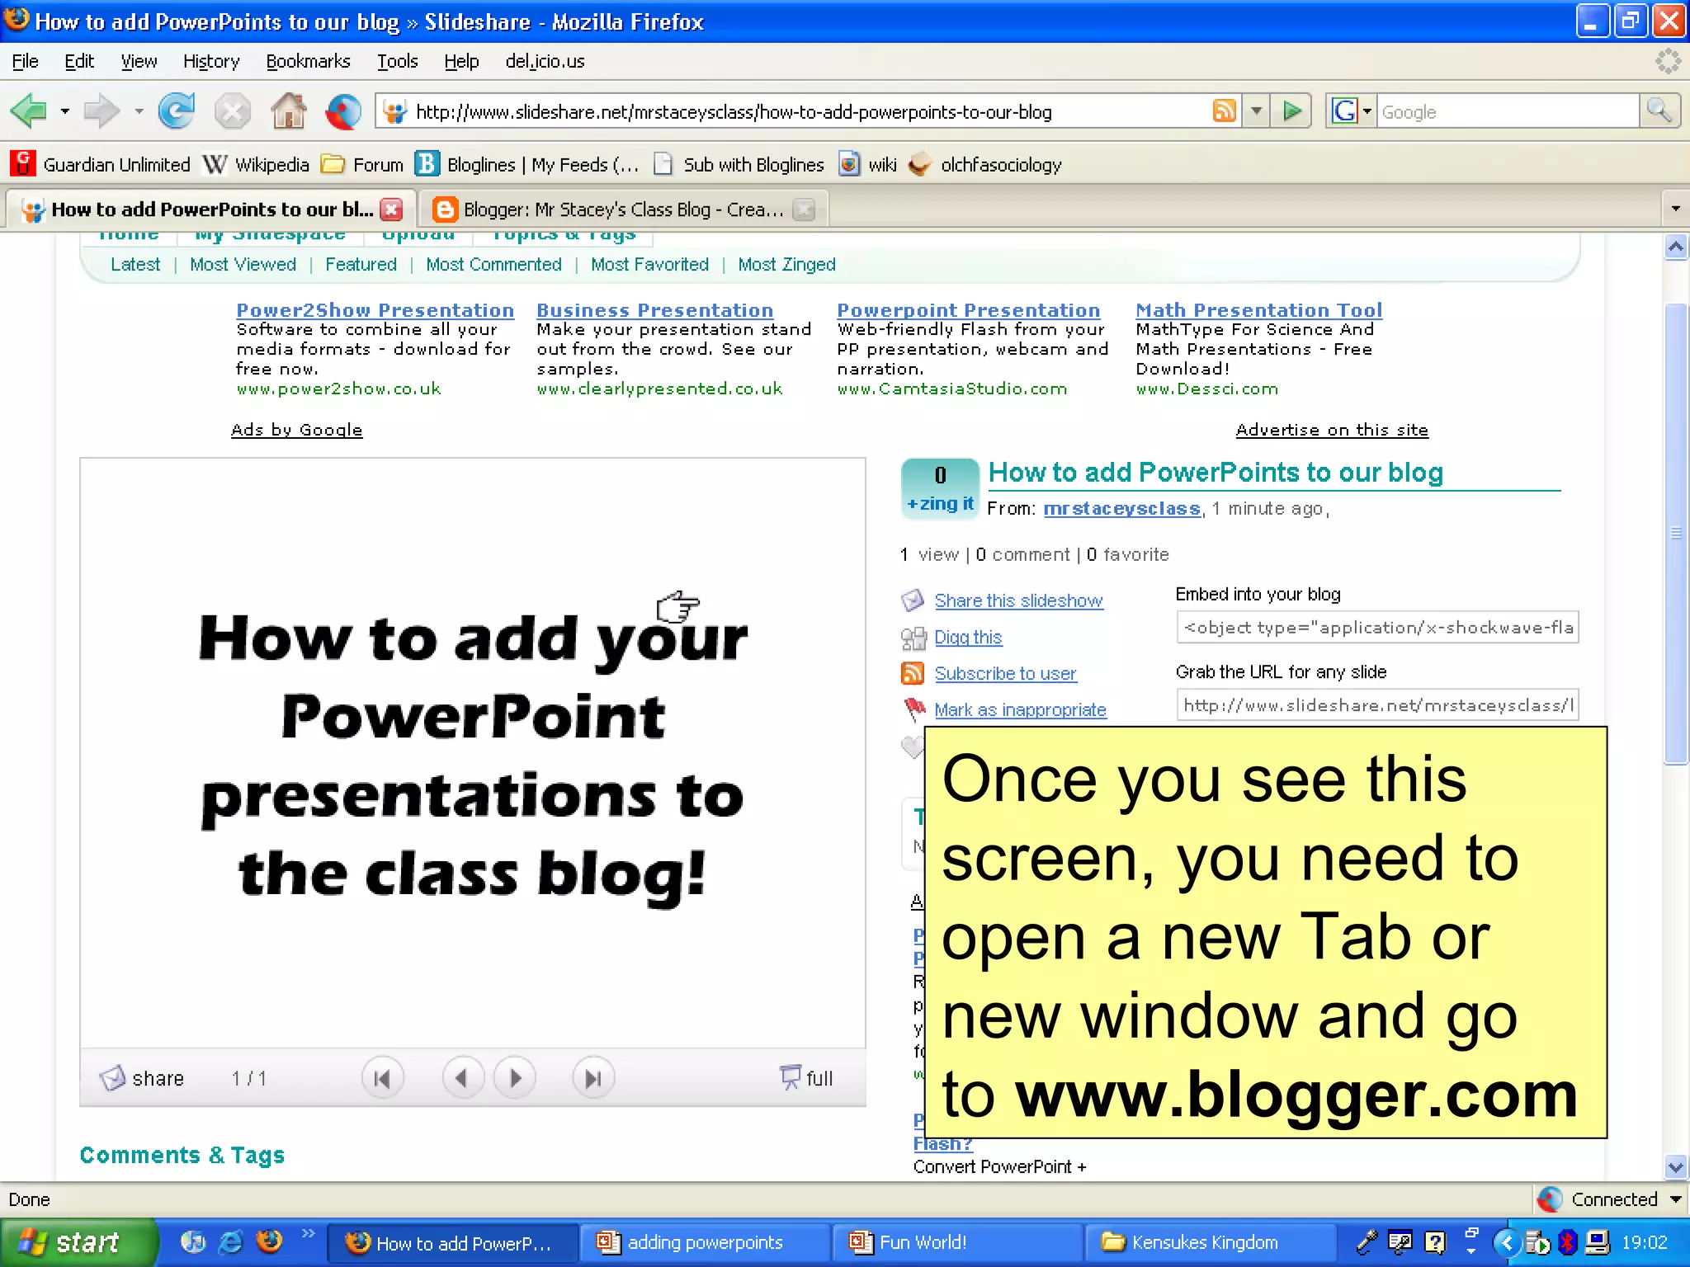
Task: Click Advertise on this site link
Action: click(x=1332, y=430)
